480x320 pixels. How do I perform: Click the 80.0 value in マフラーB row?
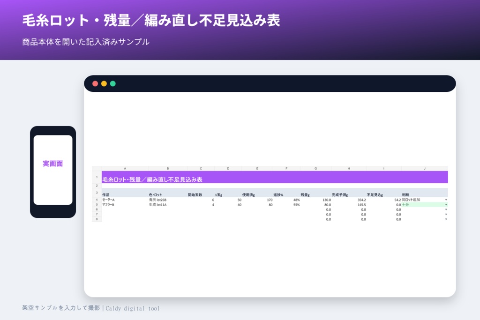click(315, 205)
